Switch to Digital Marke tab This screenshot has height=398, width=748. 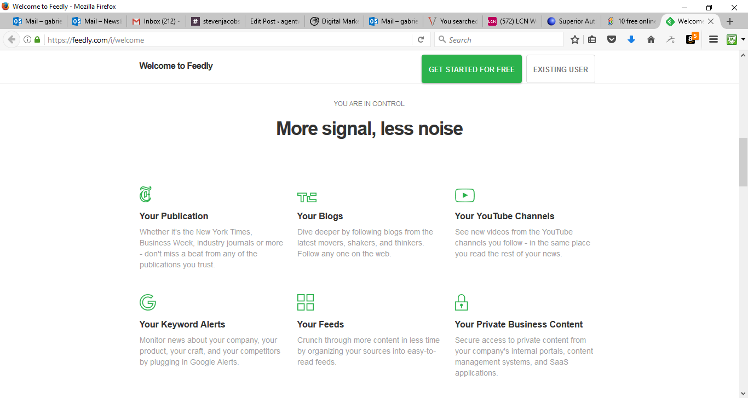click(x=334, y=21)
